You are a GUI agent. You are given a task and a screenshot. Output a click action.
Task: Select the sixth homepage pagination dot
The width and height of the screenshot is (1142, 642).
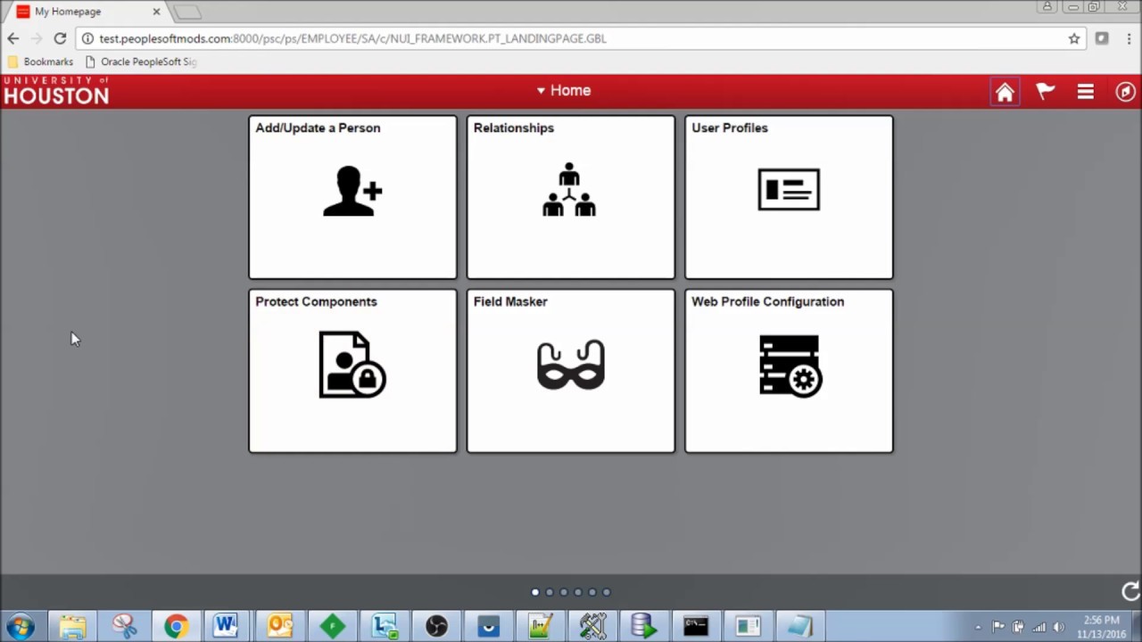coord(607,592)
